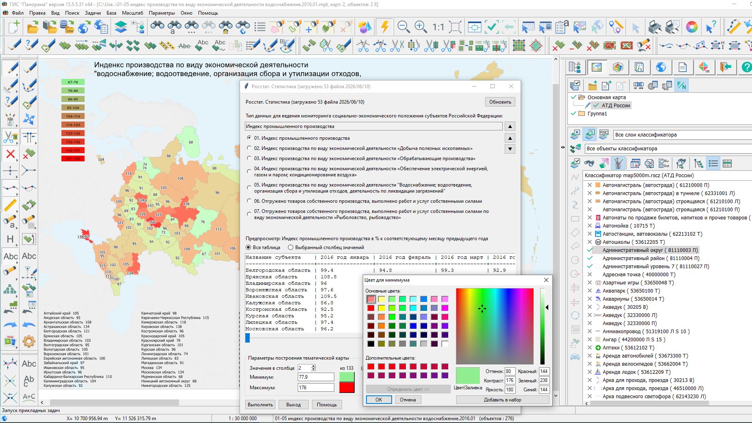Click the zoom in magnifier icon
752x423 pixels.
pyautogui.click(x=421, y=27)
